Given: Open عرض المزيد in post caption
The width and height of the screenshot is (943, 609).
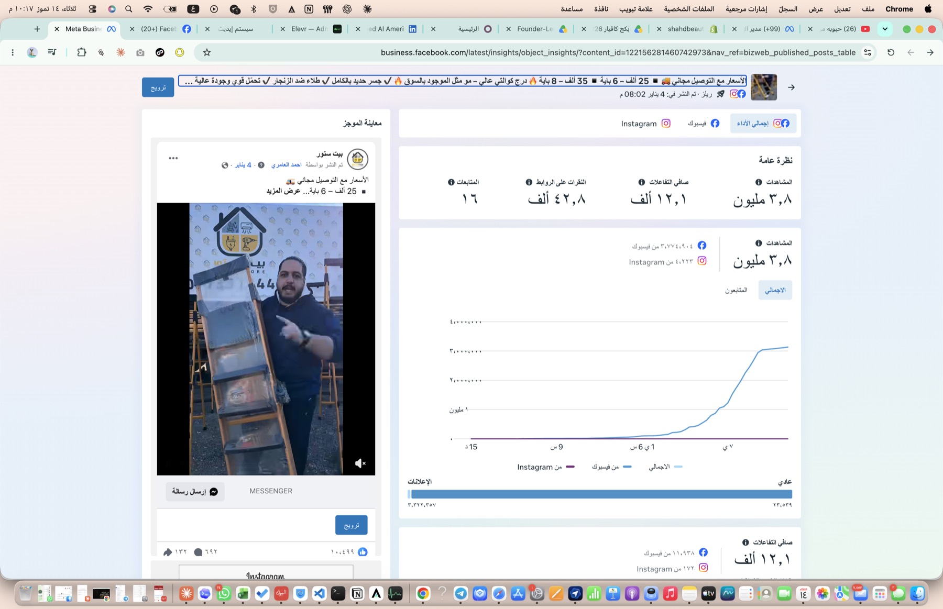Looking at the screenshot, I should (x=283, y=191).
